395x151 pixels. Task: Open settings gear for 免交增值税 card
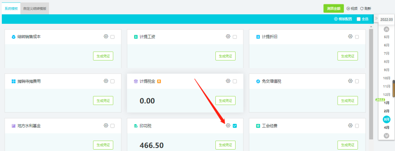click(x=350, y=81)
